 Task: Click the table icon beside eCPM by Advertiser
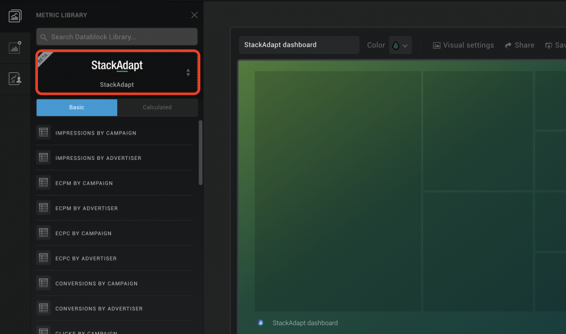pos(44,208)
